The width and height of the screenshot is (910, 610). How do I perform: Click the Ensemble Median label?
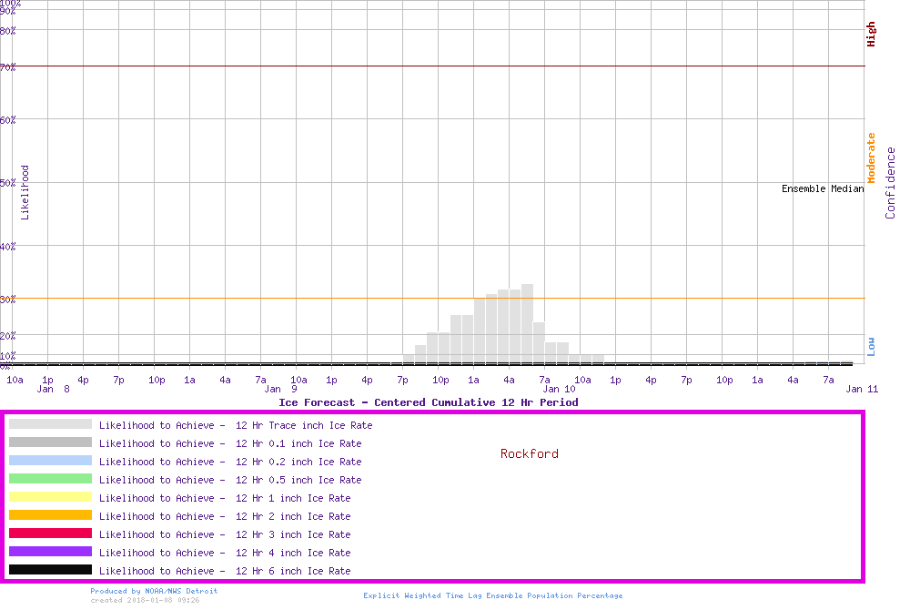click(822, 189)
